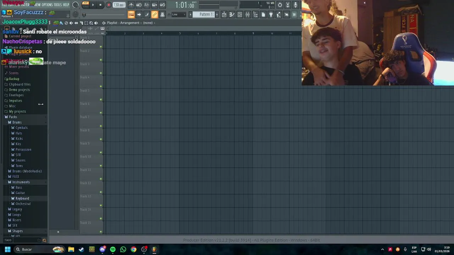Open the Piano roll view shortcut icon

(232, 15)
